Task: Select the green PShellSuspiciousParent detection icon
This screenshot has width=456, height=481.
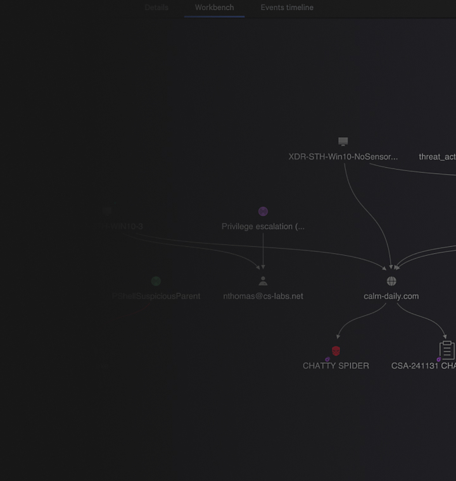Action: 156,281
